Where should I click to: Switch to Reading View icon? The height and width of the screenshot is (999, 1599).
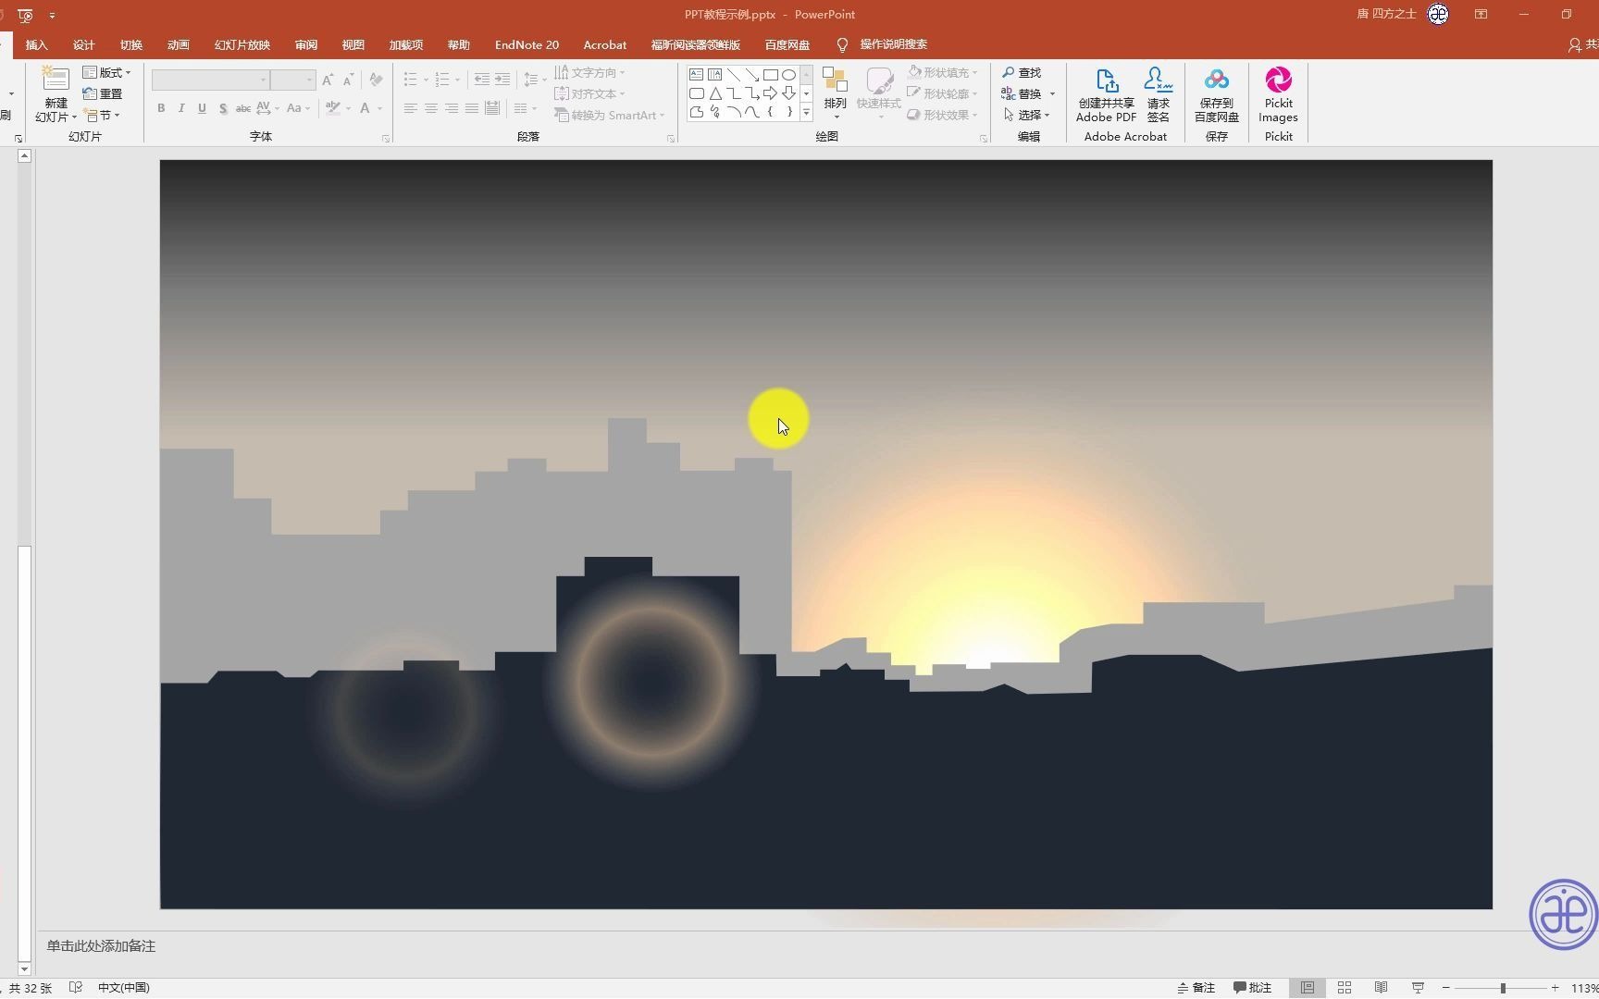click(x=1381, y=987)
